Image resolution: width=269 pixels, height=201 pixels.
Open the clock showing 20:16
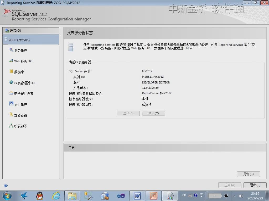click(255, 196)
